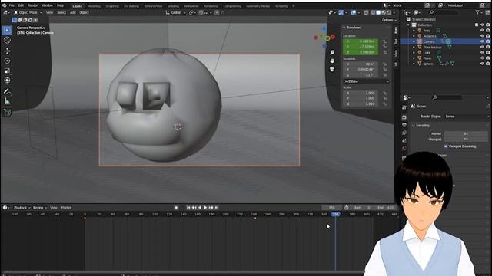Click the outliner search magnifier icon

point(431,12)
